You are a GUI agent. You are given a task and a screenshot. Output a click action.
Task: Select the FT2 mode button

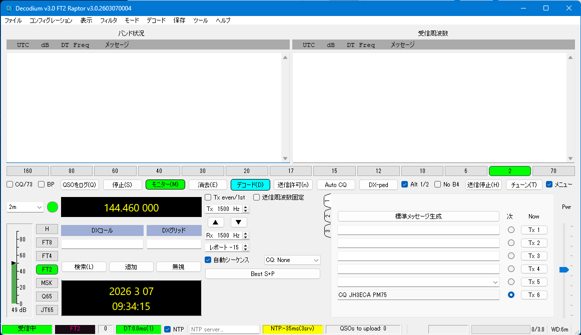(47, 269)
